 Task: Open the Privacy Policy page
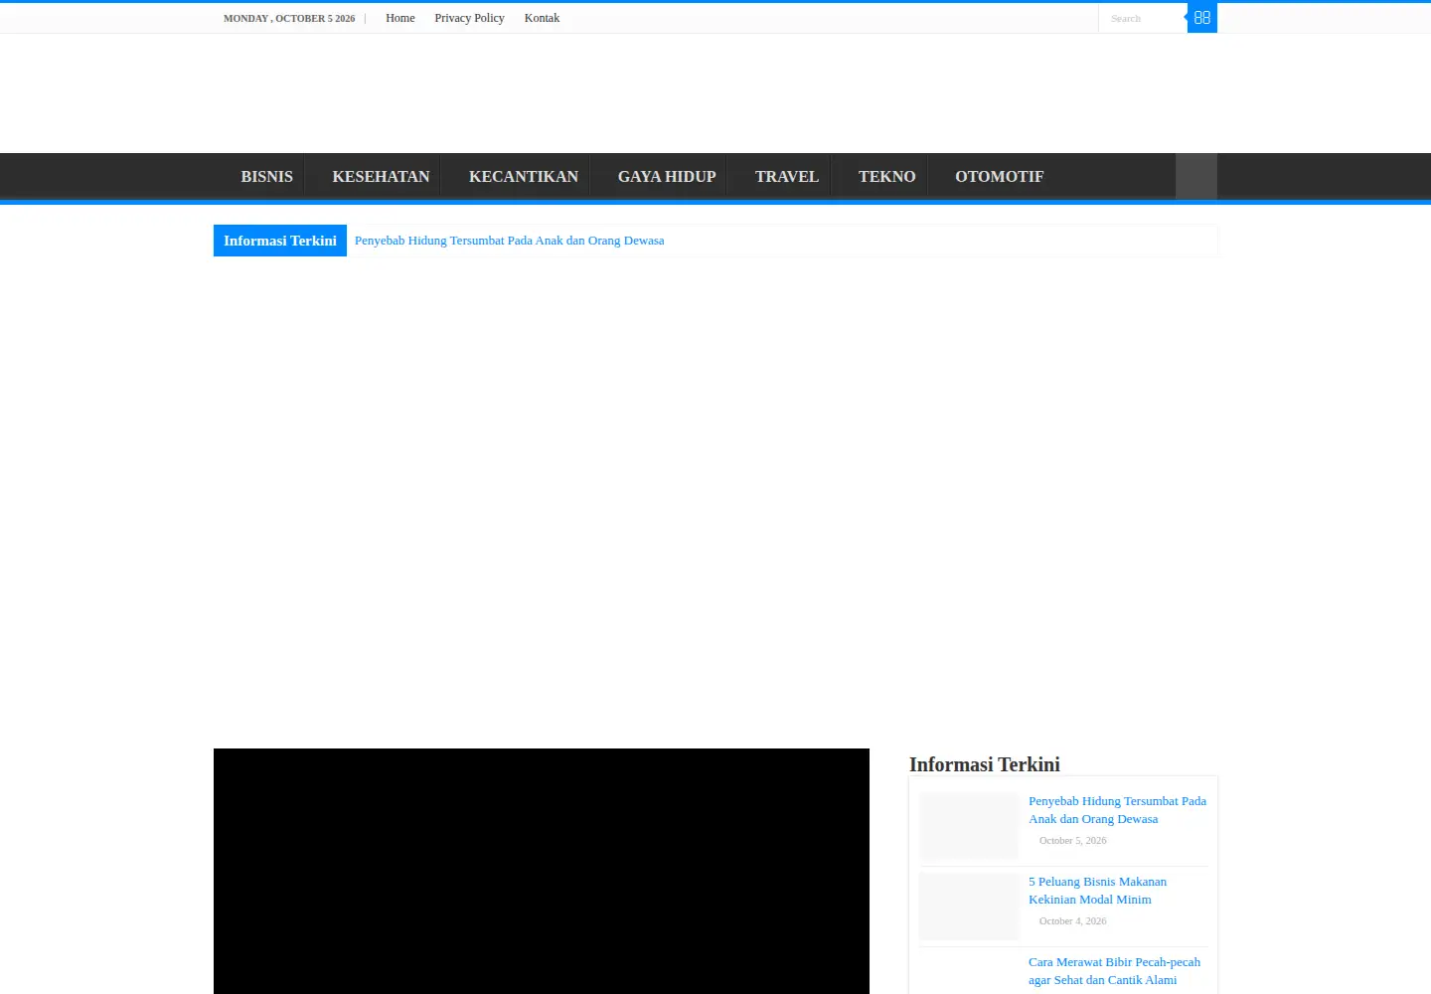[x=469, y=18]
